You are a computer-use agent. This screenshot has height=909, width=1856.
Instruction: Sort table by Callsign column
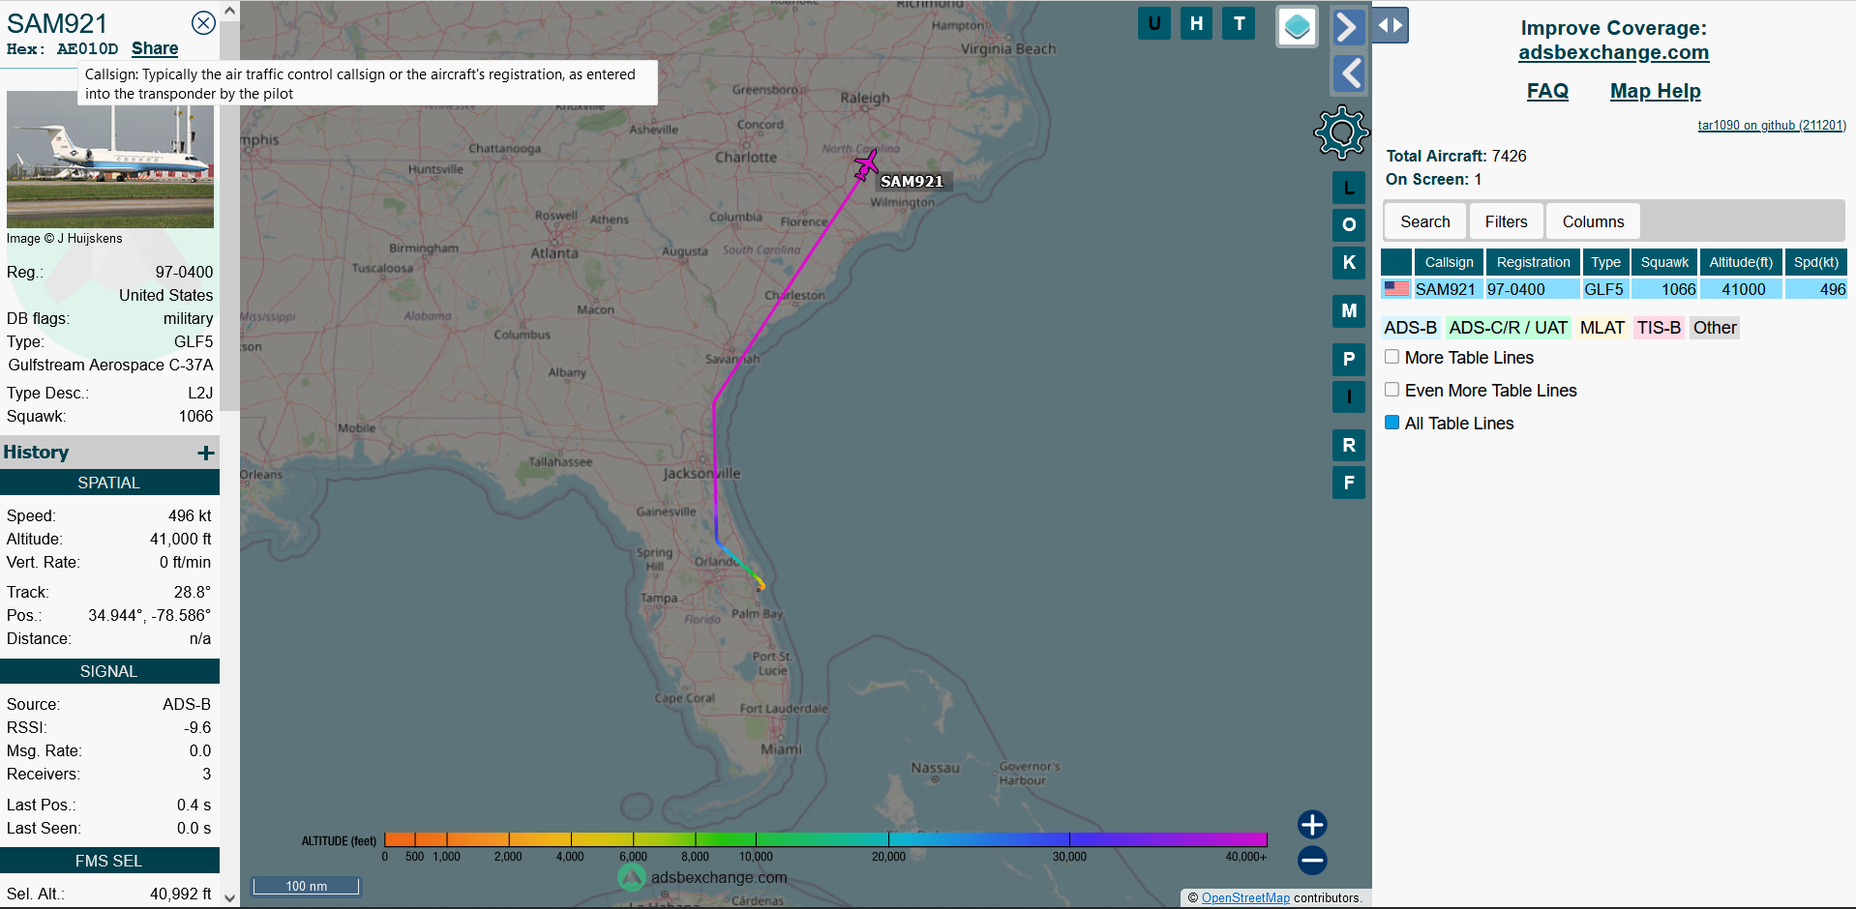click(x=1449, y=262)
